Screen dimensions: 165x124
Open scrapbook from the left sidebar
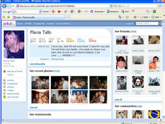pos(12,83)
